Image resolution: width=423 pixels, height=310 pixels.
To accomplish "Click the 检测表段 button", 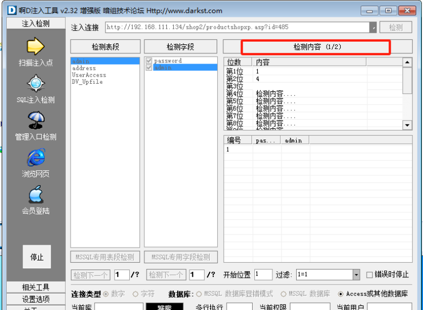I will click(x=105, y=47).
